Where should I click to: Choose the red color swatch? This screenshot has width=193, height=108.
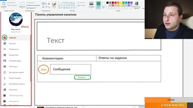[x=115, y=3]
